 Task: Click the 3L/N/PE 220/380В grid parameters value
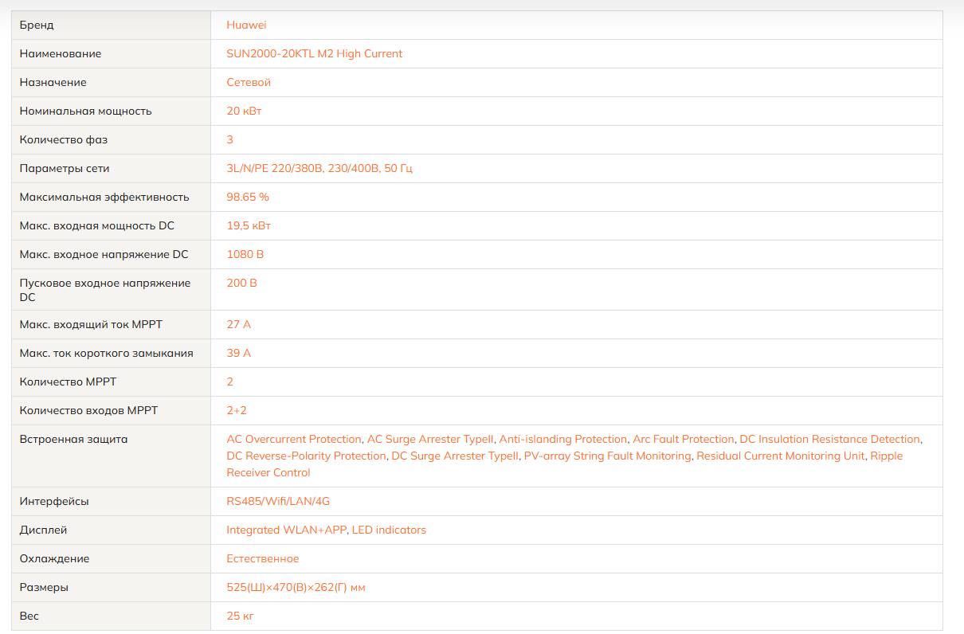coord(319,168)
